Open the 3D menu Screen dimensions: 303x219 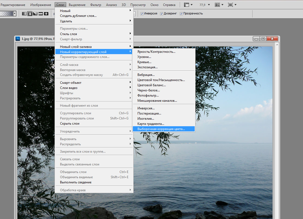coord(124,5)
